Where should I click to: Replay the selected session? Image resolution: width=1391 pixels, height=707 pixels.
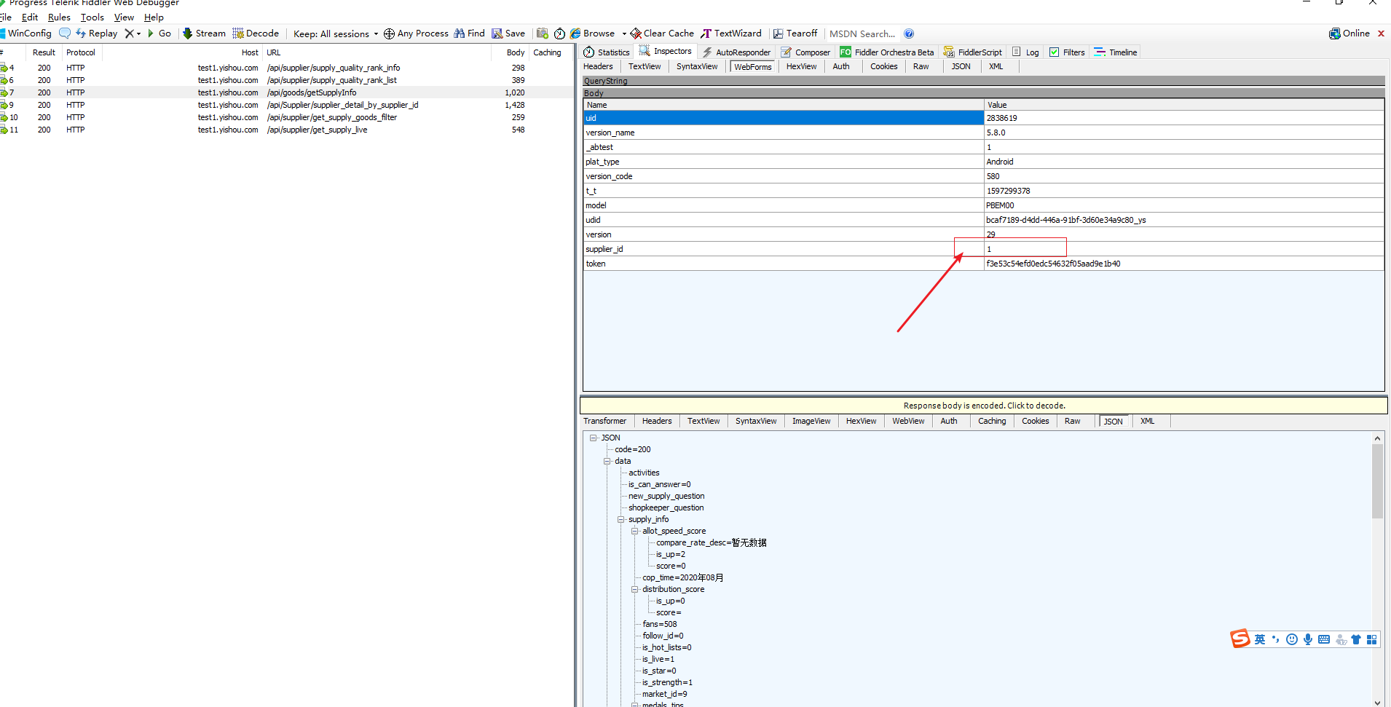(97, 33)
